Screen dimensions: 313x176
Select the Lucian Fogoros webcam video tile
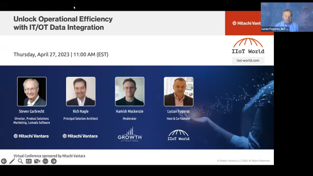pos(287,17)
